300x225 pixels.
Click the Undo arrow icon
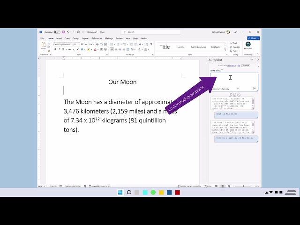point(68,32)
